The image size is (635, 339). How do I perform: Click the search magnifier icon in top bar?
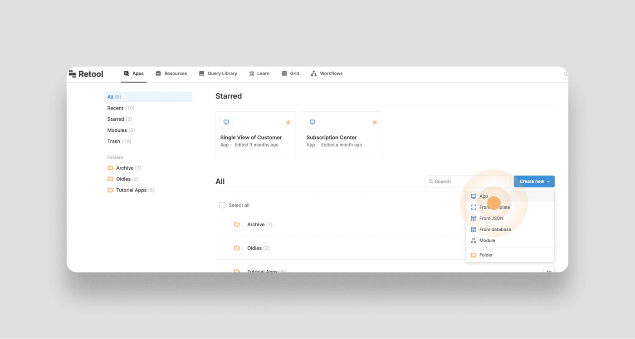[565, 74]
